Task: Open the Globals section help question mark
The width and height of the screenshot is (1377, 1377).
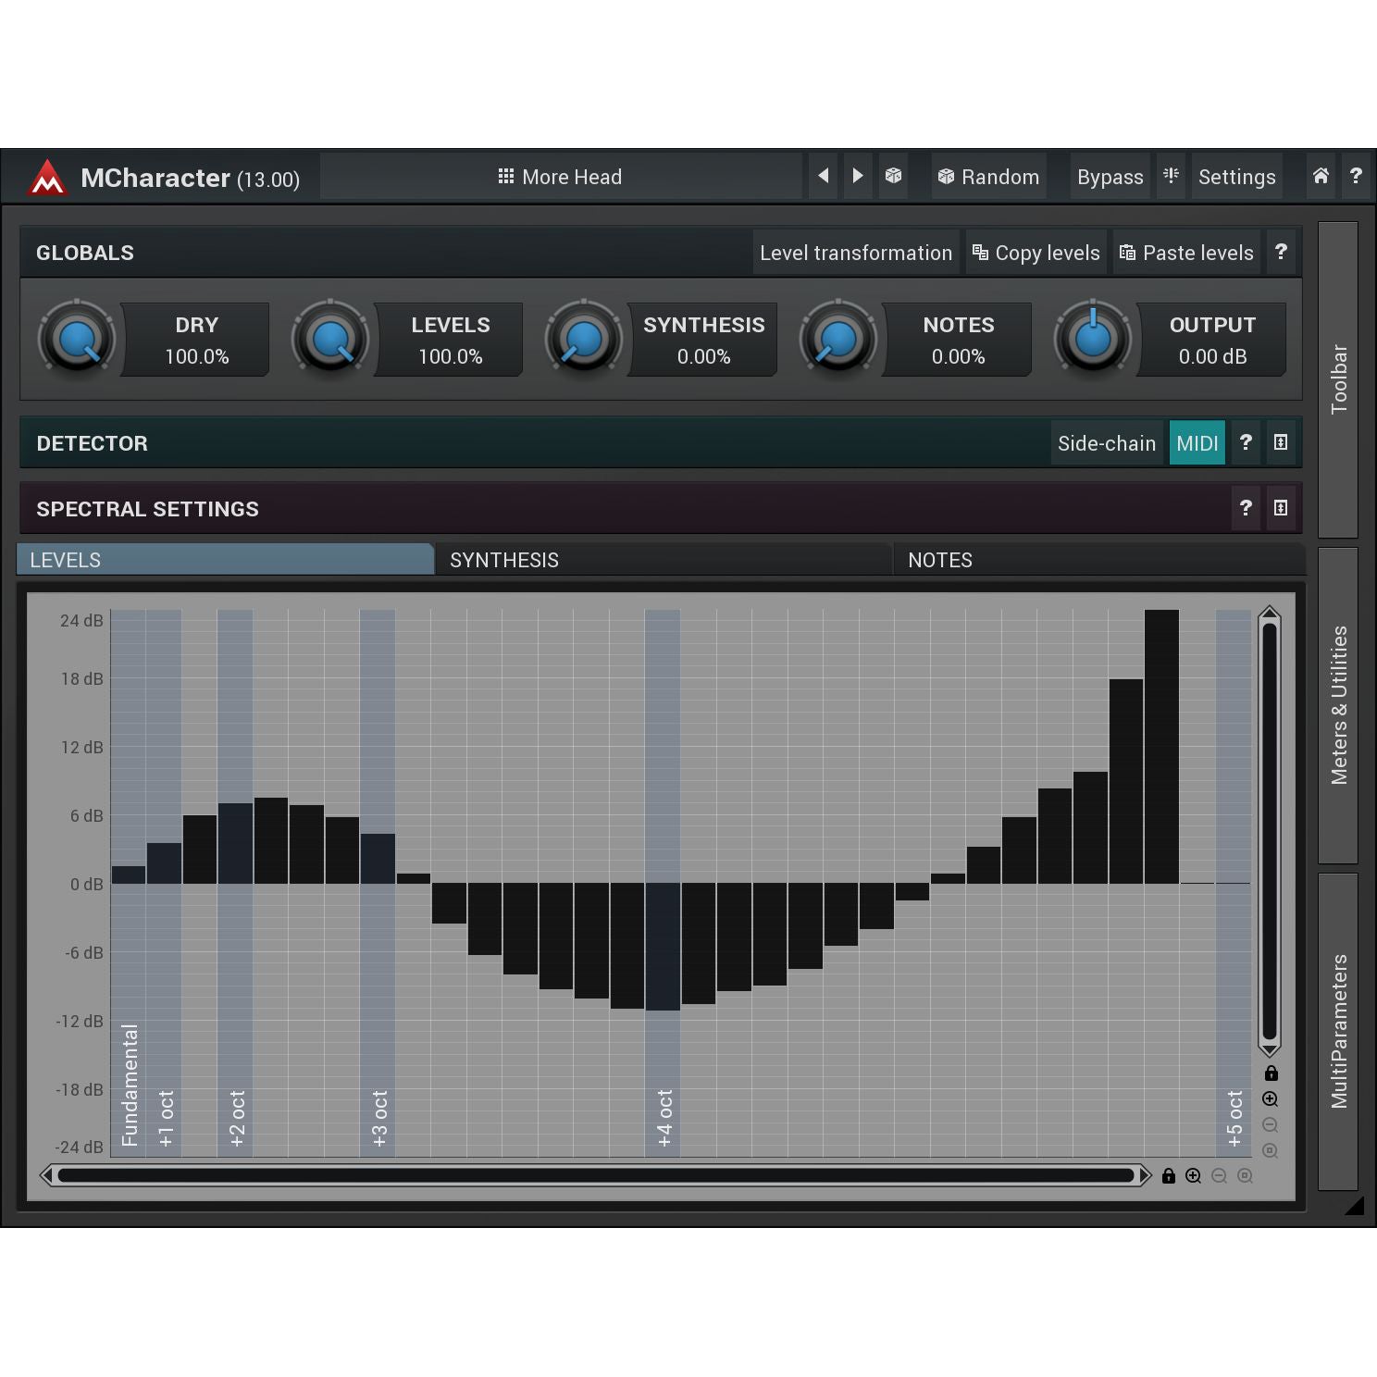Action: pos(1281,252)
